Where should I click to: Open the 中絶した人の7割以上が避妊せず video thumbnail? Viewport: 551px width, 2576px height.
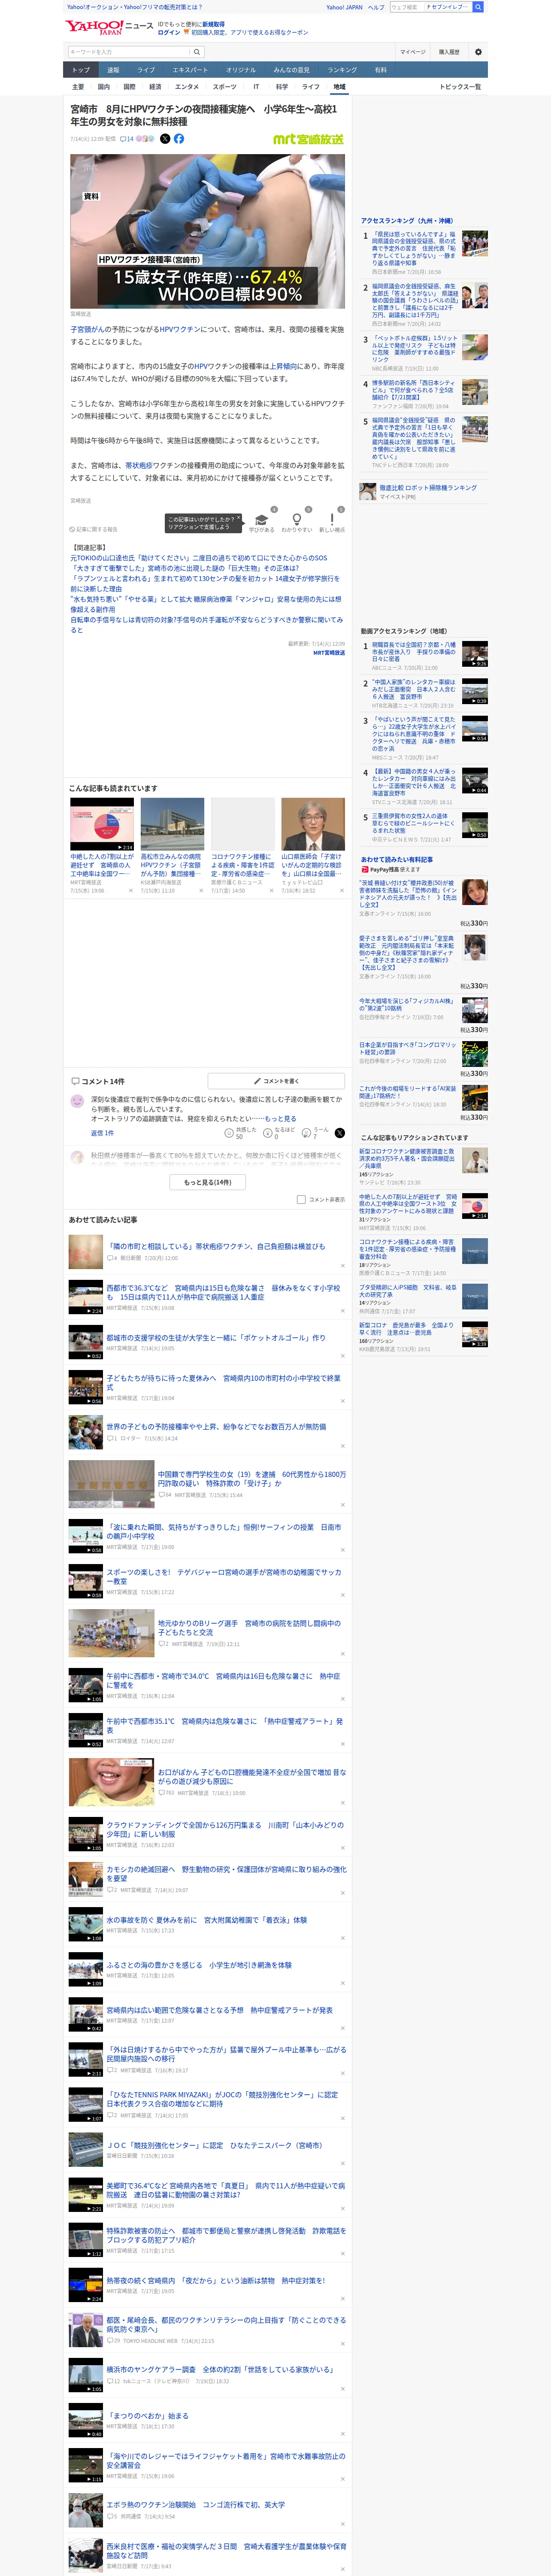click(x=102, y=824)
